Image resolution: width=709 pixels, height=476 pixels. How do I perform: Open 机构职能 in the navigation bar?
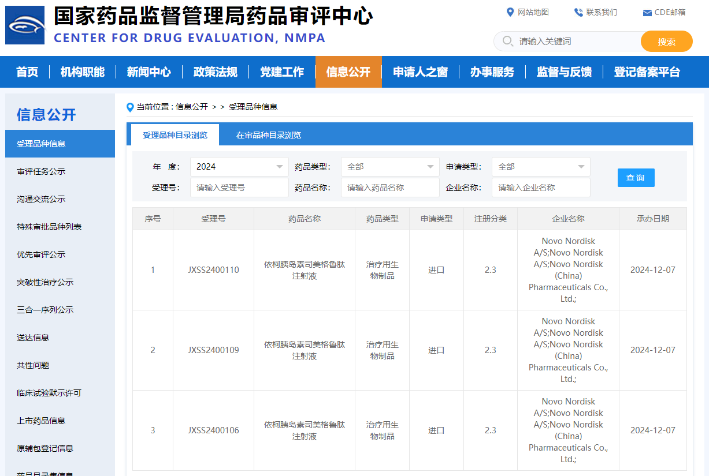pos(83,72)
